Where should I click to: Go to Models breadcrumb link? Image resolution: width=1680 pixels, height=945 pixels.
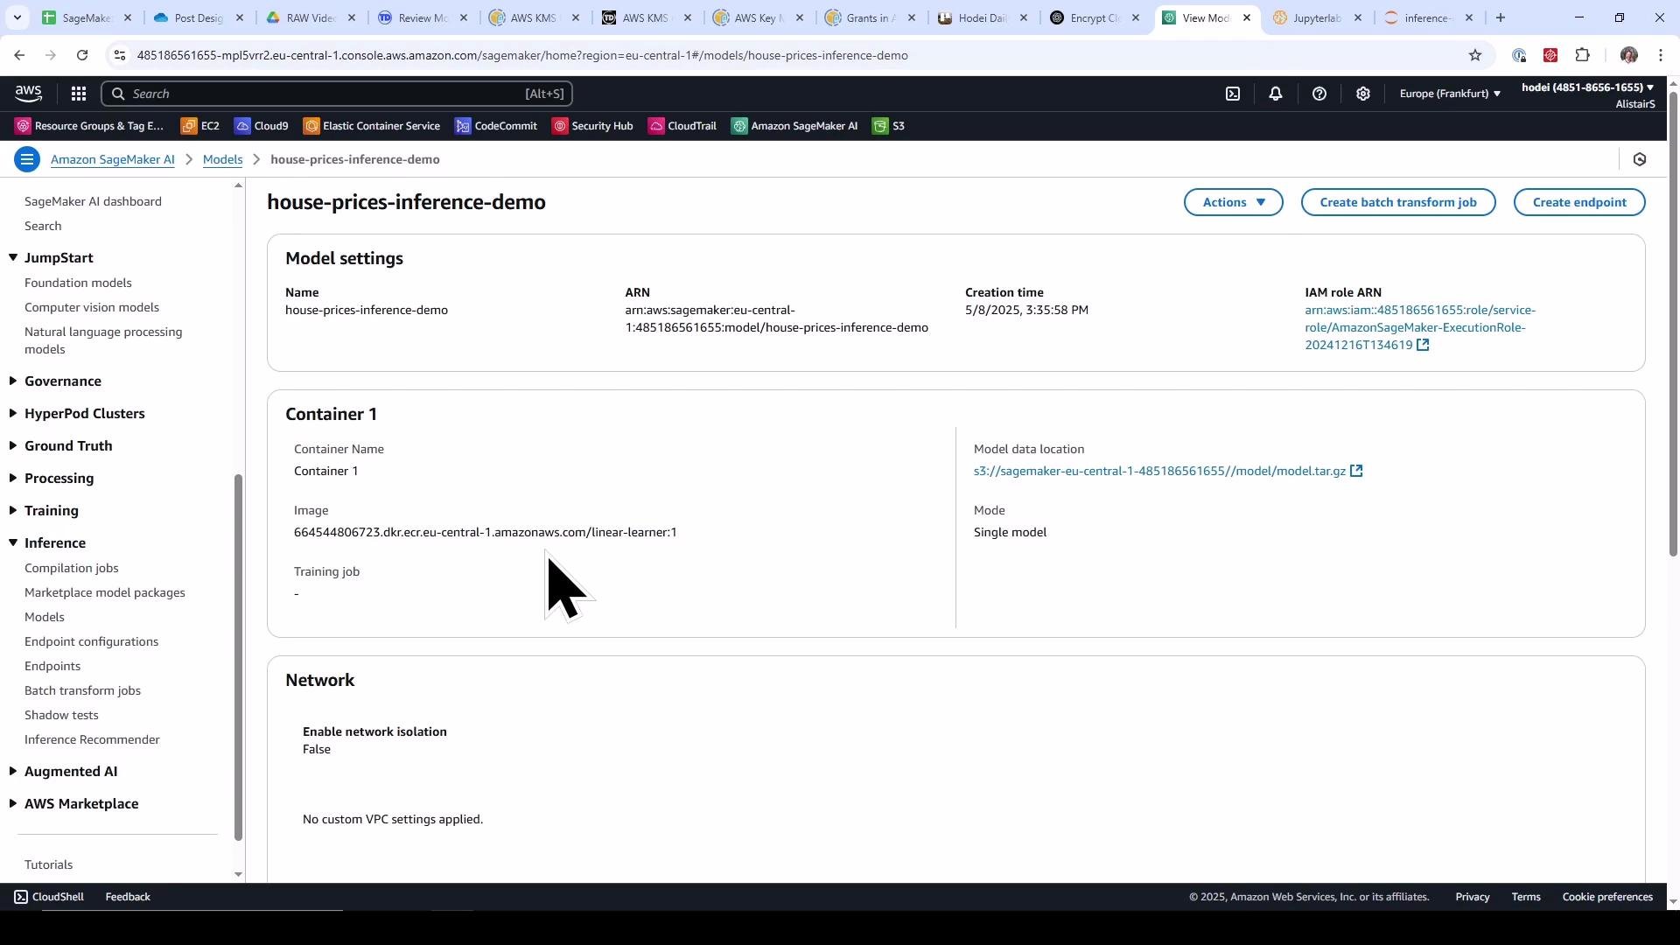[222, 159]
